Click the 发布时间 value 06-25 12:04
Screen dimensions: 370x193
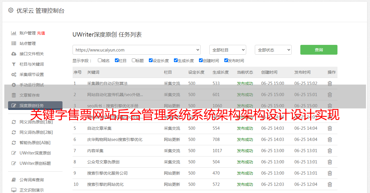point(306,184)
